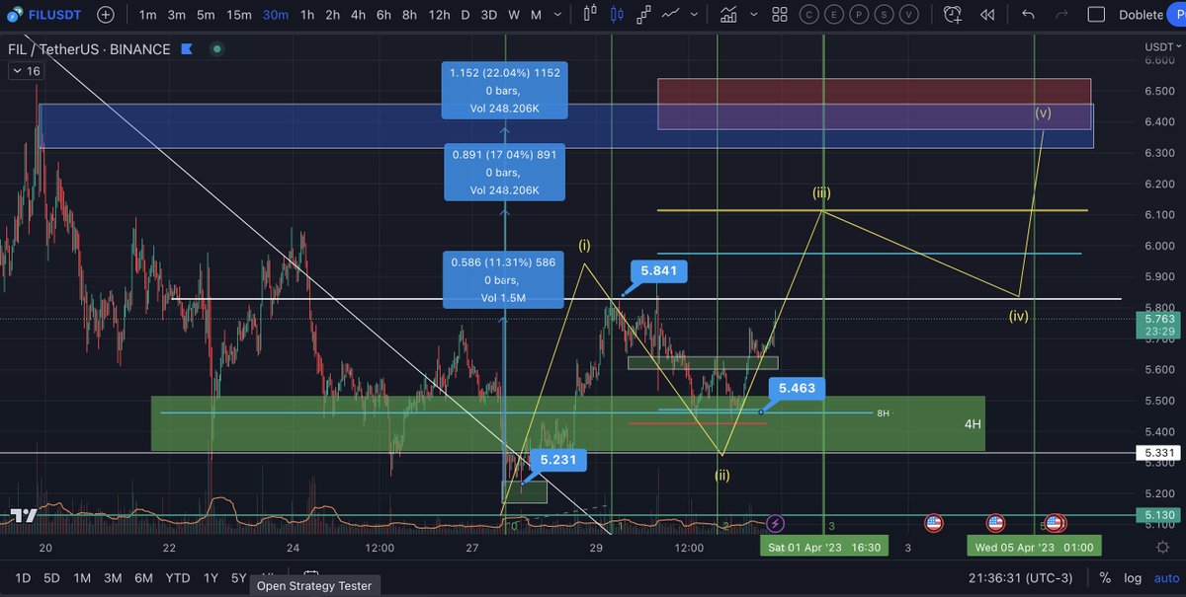
Task: Select the (iii) Elliott wave label
Action: tap(821, 193)
